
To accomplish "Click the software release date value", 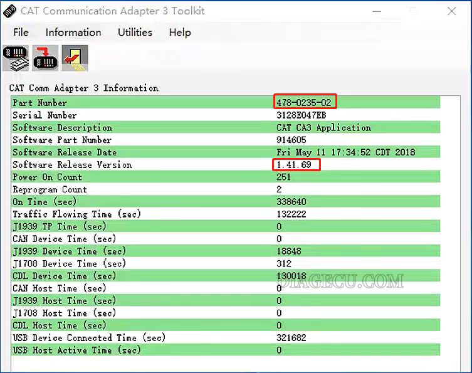I will pyautogui.click(x=346, y=152).
